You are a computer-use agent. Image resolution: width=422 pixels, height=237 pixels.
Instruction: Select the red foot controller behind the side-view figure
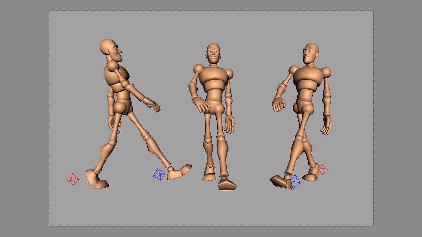(x=73, y=179)
